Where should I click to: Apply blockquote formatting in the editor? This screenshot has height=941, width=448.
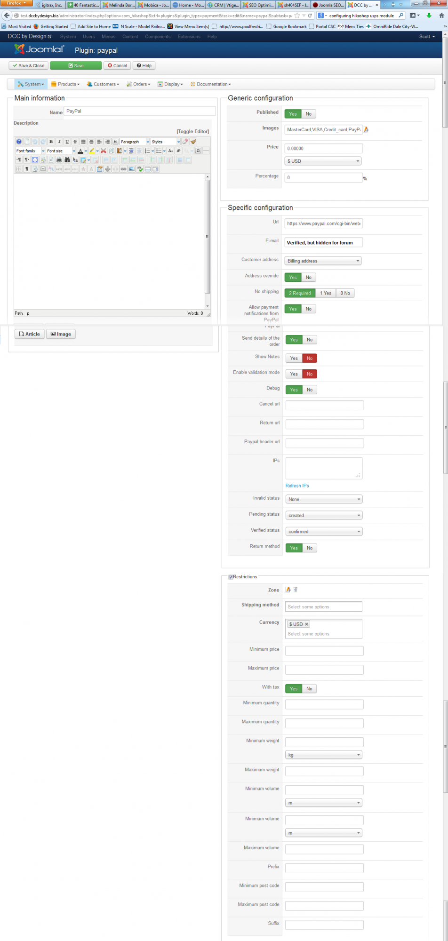click(x=115, y=142)
